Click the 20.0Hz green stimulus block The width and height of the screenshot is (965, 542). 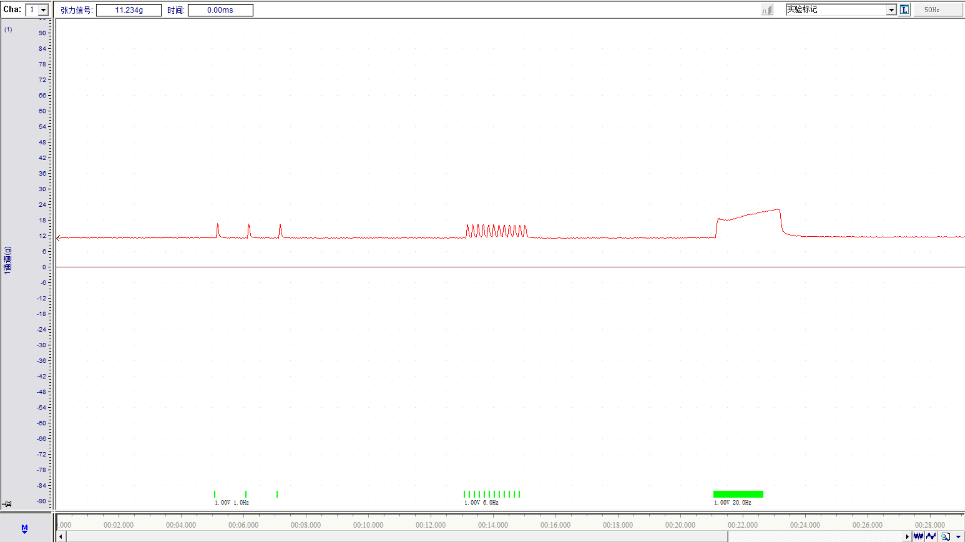click(x=738, y=494)
